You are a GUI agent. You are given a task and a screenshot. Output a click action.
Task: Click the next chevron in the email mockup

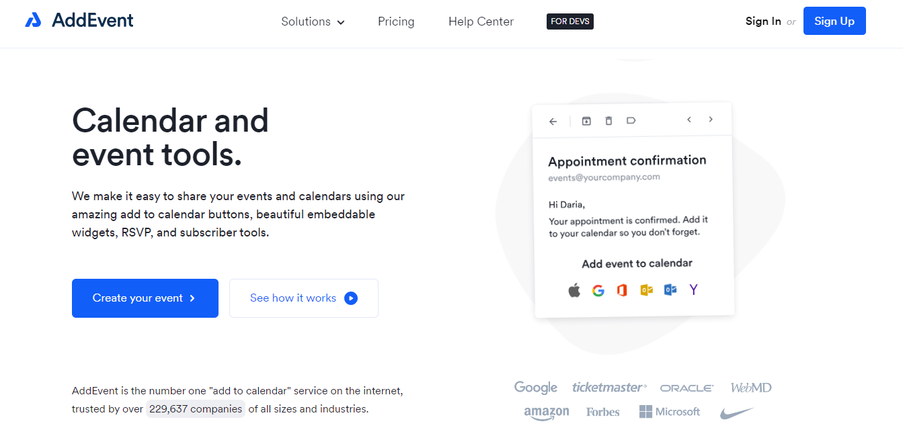[711, 120]
